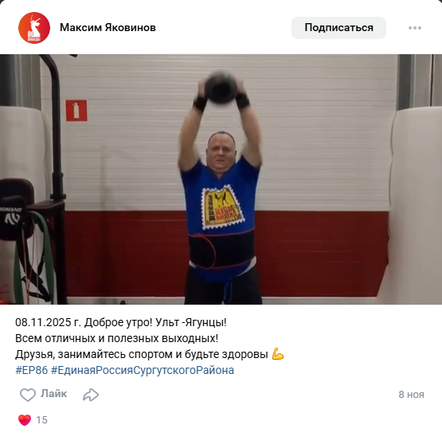Viewport: 442px width, 437px height.
Task: Open the author's round profile avatar
Action: 34,28
